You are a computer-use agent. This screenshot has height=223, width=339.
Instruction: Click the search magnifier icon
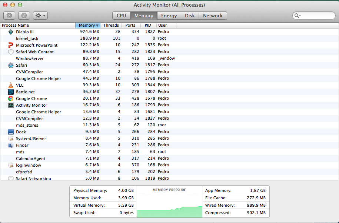coord(298,16)
